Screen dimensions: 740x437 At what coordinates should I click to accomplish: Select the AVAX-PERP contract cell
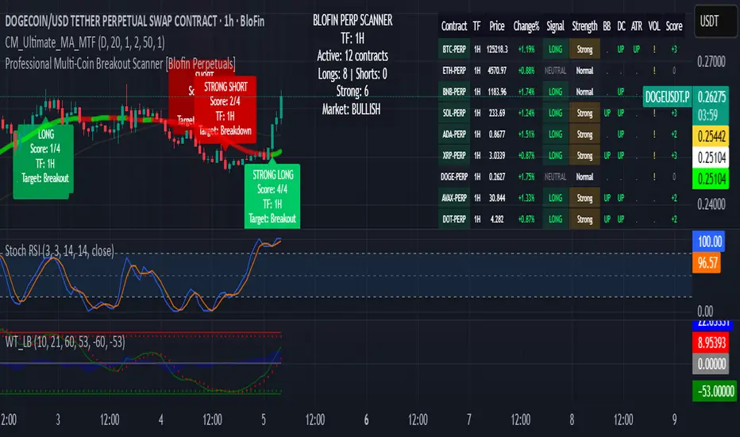[454, 198]
